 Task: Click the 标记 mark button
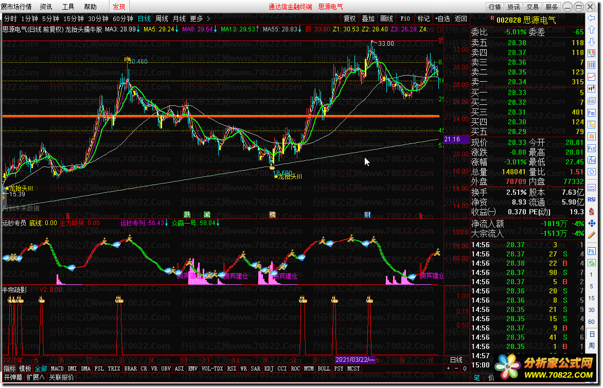[x=423, y=19]
